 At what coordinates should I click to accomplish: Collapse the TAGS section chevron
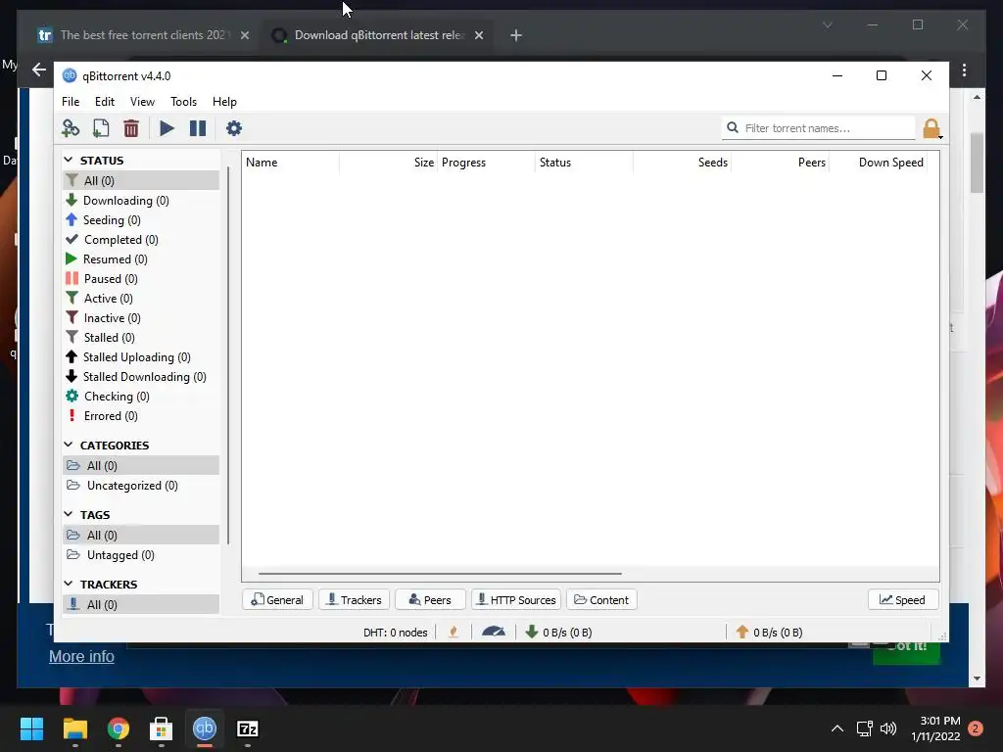point(69,514)
